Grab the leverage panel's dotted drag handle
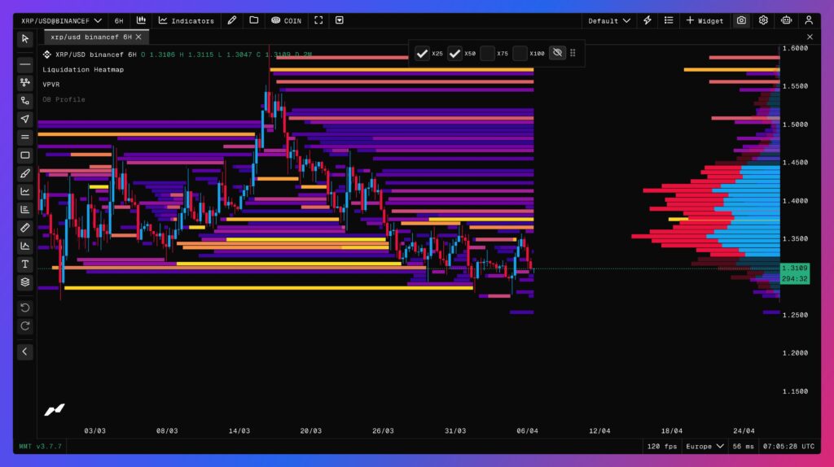 tap(573, 53)
